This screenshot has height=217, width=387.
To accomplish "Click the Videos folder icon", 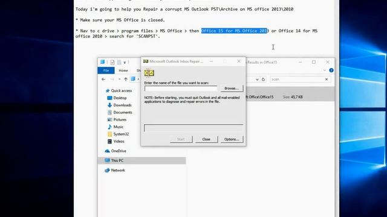I will click(x=109, y=142).
